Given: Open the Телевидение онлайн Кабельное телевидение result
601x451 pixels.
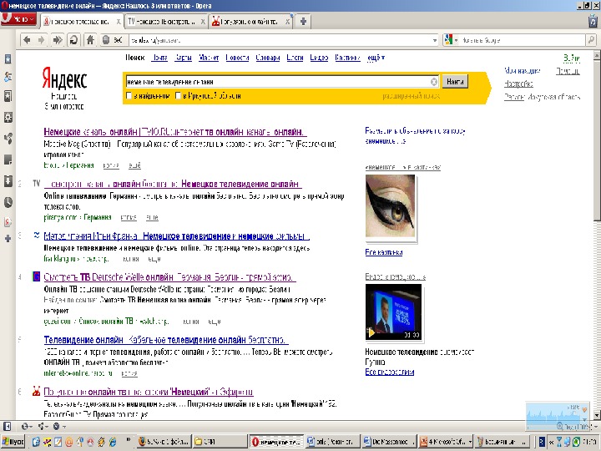Looking at the screenshot, I should [166, 340].
